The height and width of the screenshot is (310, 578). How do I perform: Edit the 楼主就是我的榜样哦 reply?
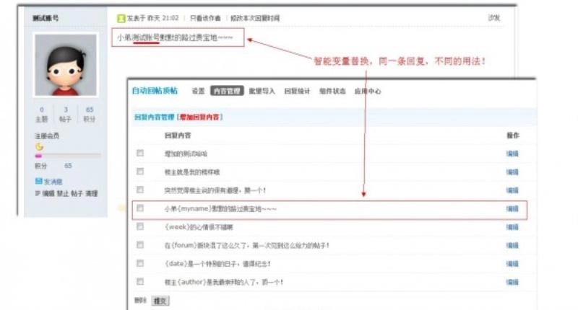pos(512,172)
